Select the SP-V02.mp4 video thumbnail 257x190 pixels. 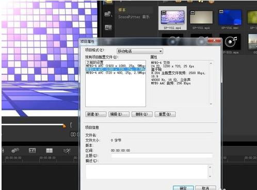pos(172,18)
